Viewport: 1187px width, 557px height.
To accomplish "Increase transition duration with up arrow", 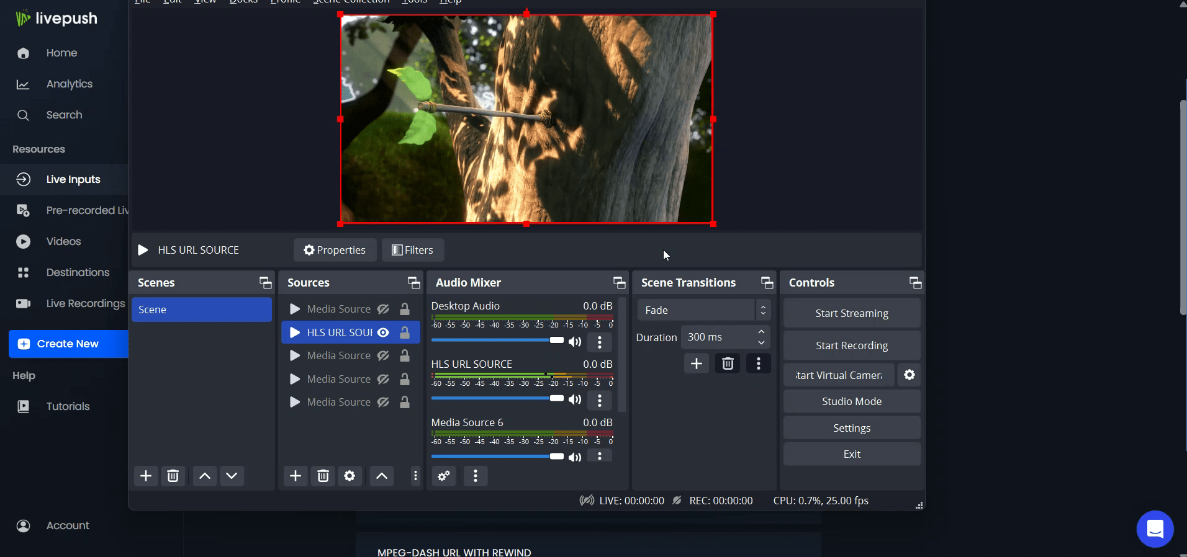I will coord(761,332).
